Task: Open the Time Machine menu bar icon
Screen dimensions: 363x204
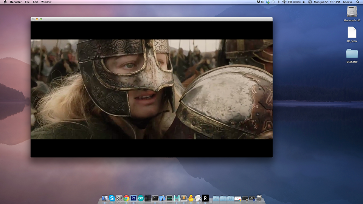Action: tap(273, 2)
